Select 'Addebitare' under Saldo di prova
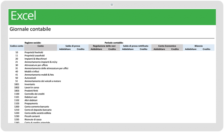Viewport: 224px width, 132px height. (65, 49)
